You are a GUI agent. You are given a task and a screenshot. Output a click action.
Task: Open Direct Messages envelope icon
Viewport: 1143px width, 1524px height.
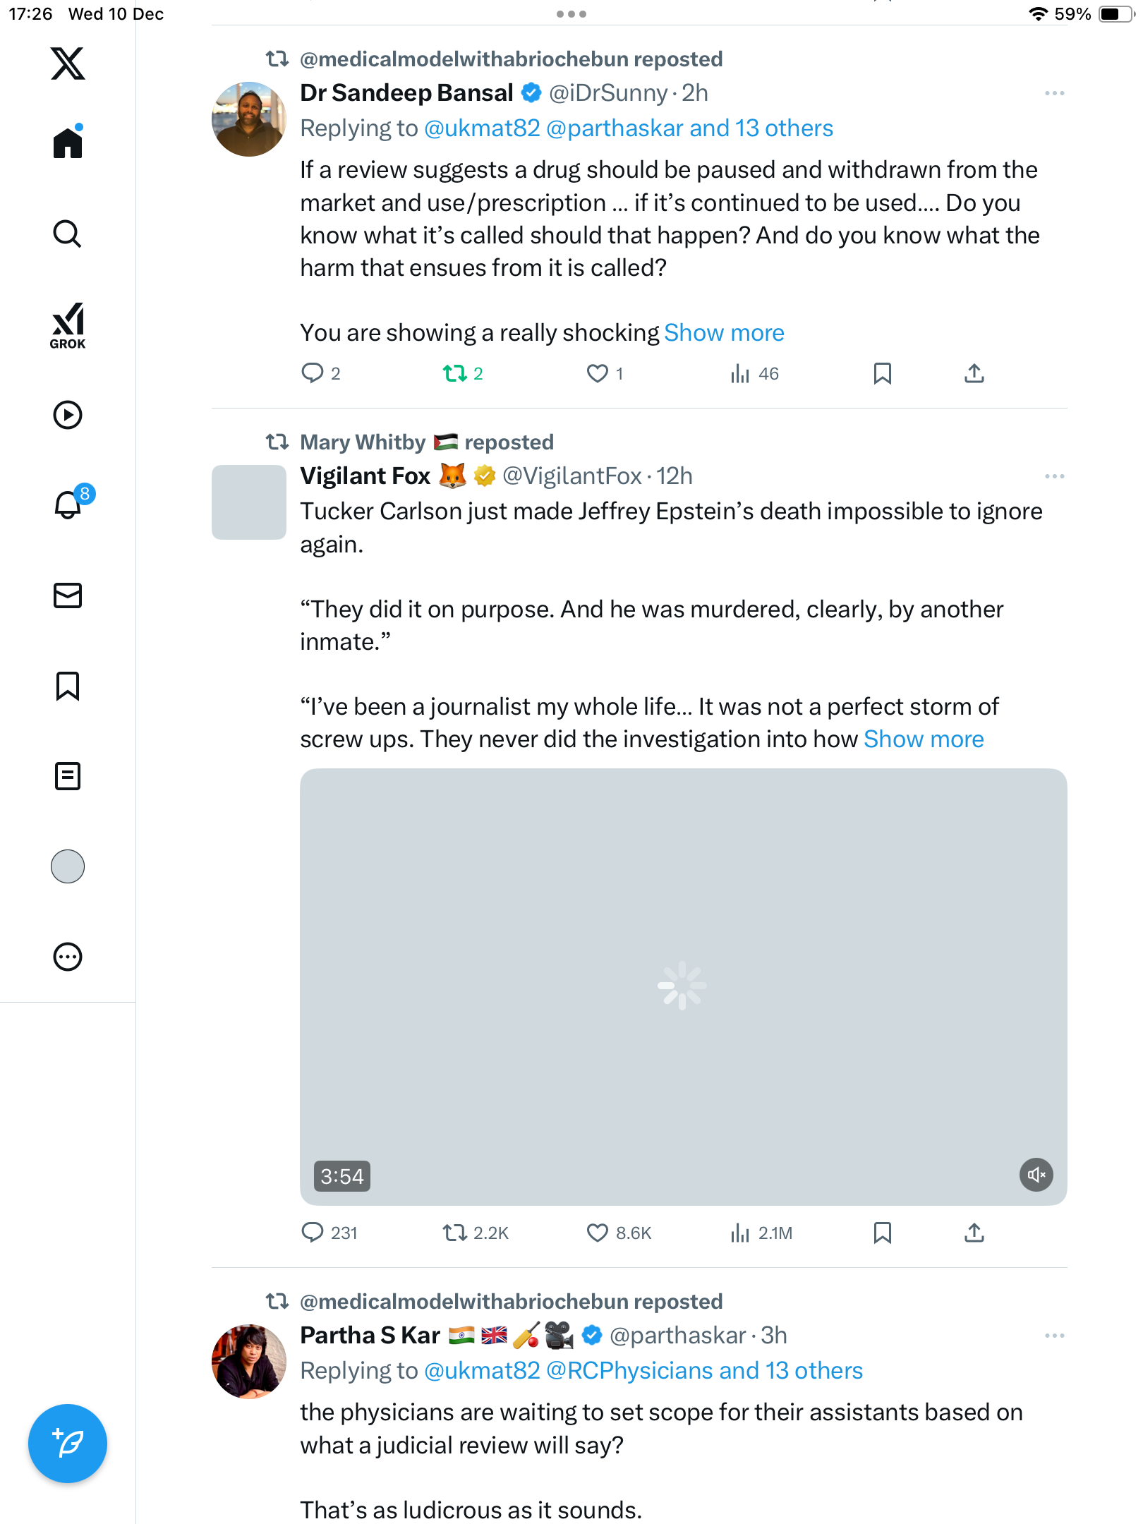click(68, 595)
